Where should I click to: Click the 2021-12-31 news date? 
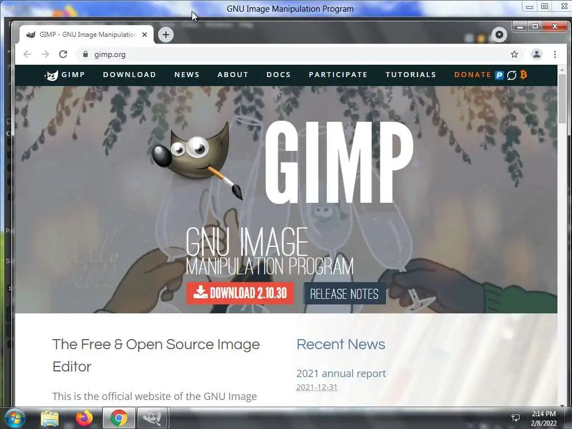317,387
